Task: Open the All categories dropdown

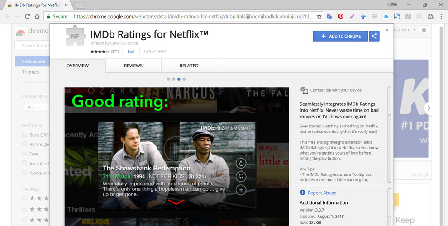Action: (x=36, y=107)
